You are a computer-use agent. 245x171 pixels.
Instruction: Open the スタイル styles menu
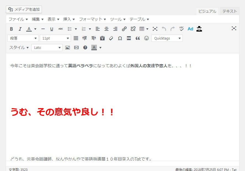coord(19,47)
